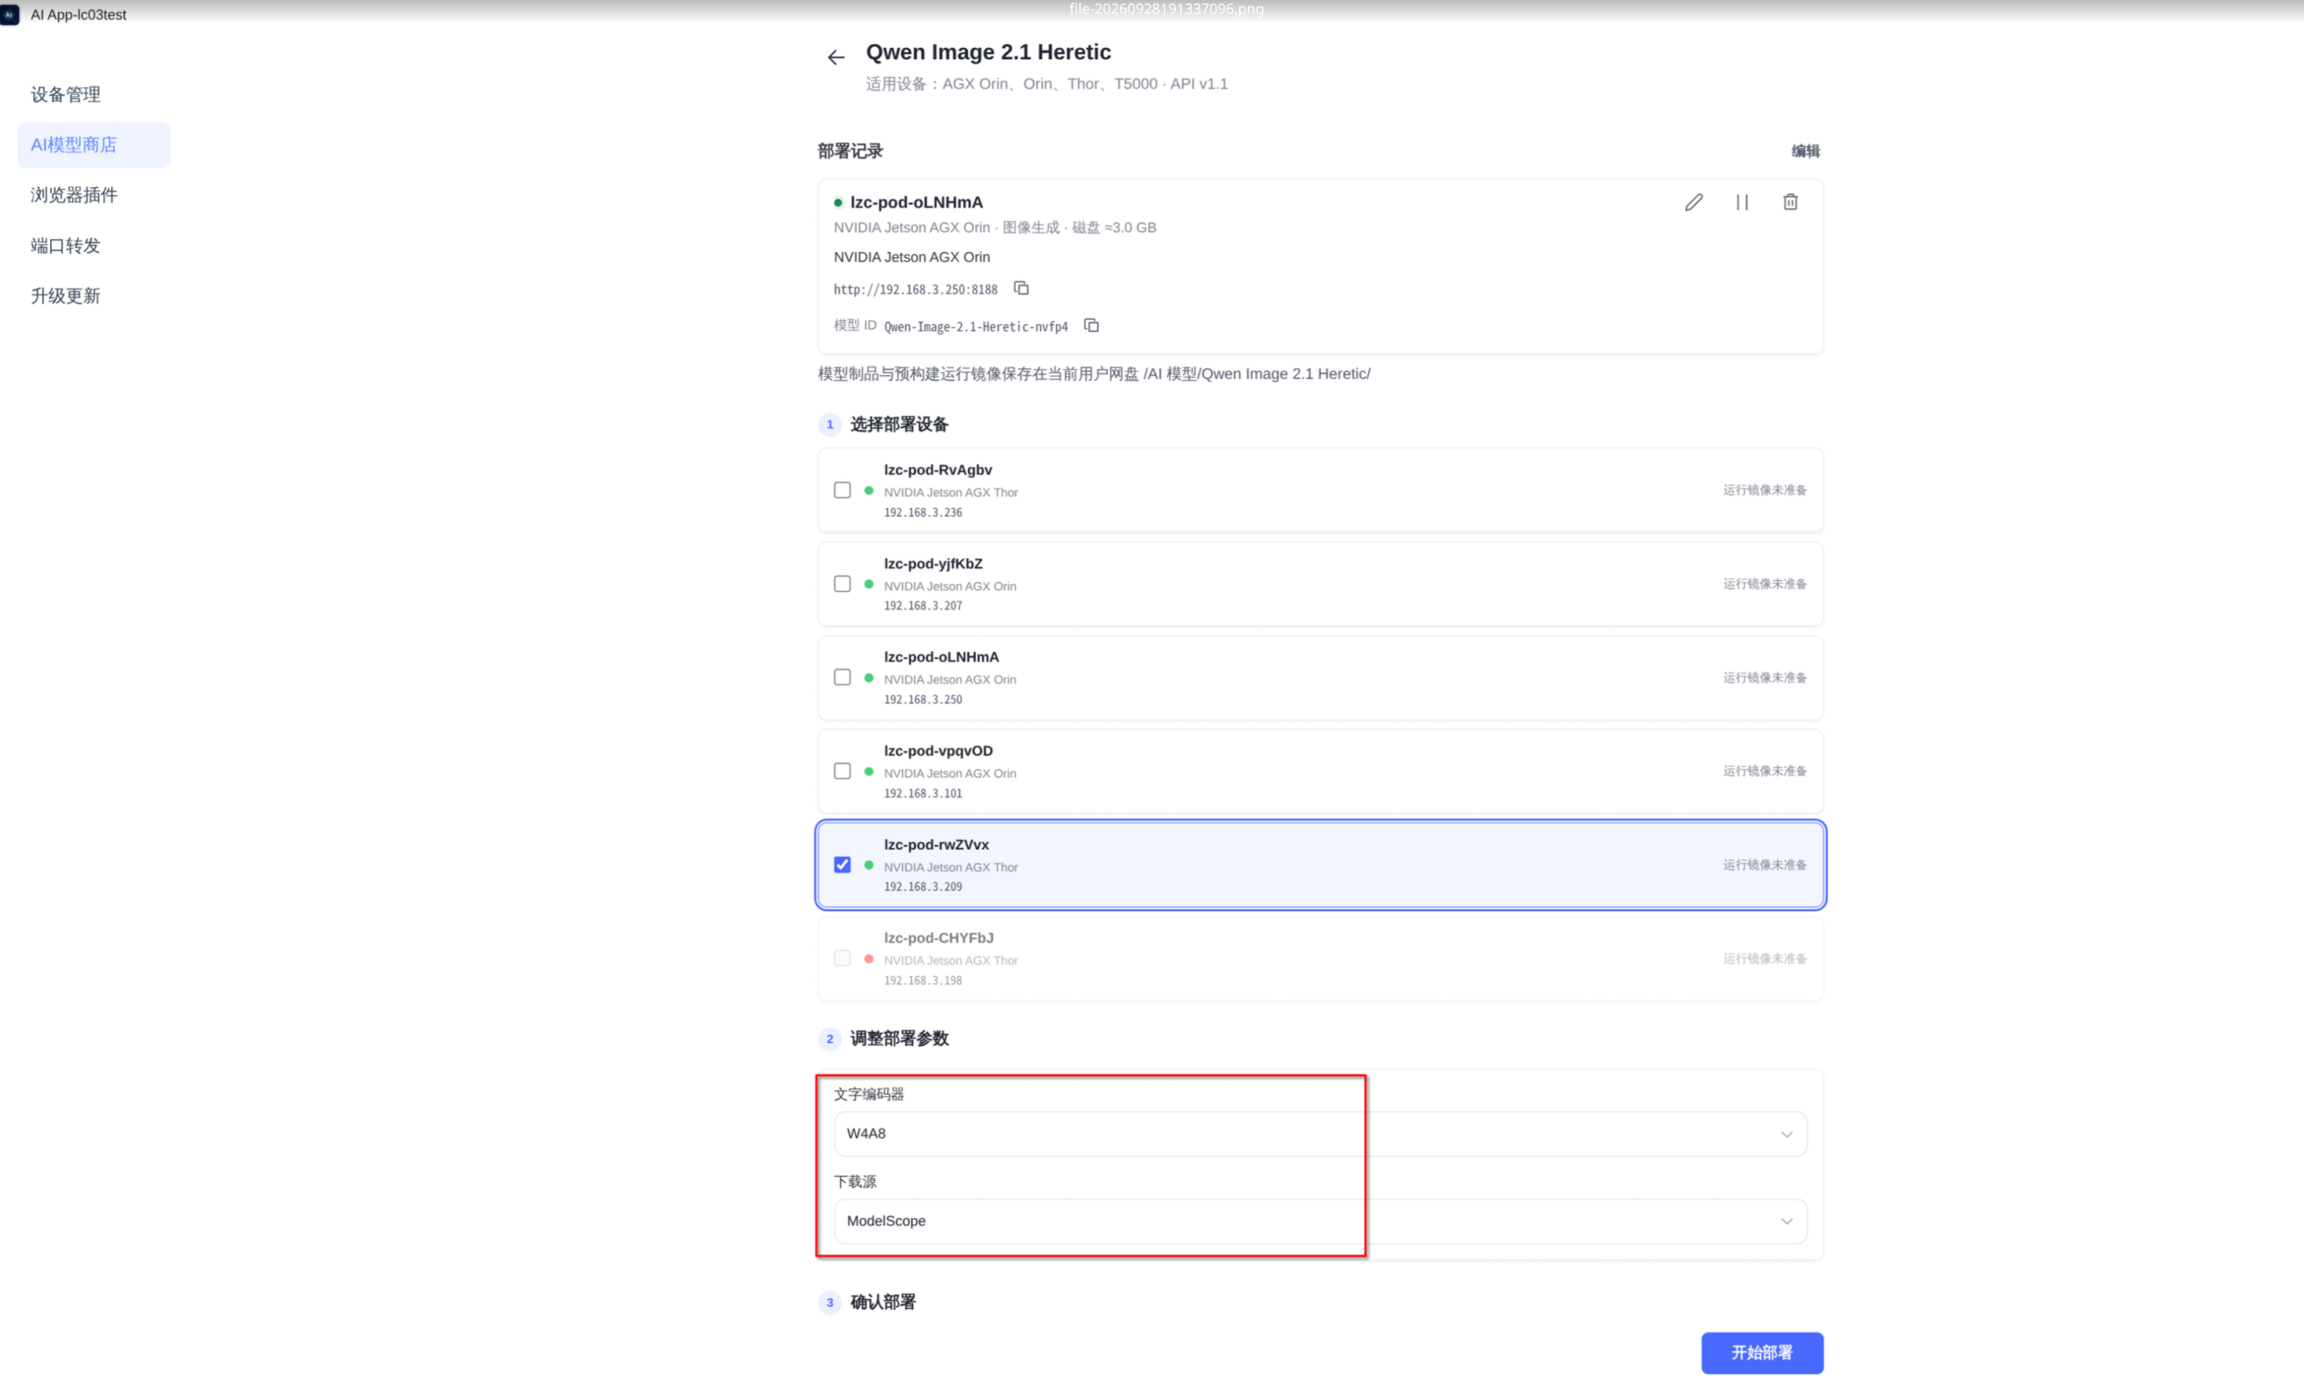This screenshot has width=2304, height=1376.
Task: Click the 192.168.3.101 IP address text
Action: click(x=922, y=794)
